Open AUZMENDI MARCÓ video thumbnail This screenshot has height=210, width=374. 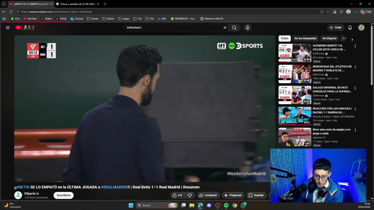pyautogui.click(x=295, y=53)
